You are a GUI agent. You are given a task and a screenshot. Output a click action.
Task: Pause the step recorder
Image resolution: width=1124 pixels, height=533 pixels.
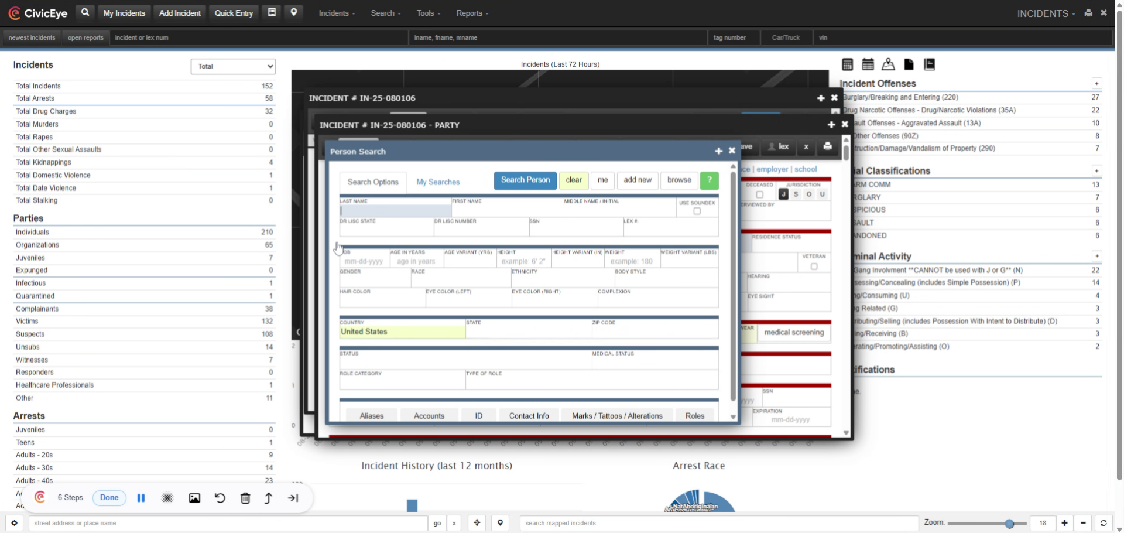coord(141,498)
